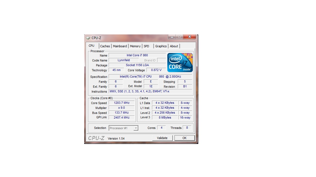
Task: Click the Instructions field MMX, SSE list
Action: (x=150, y=91)
